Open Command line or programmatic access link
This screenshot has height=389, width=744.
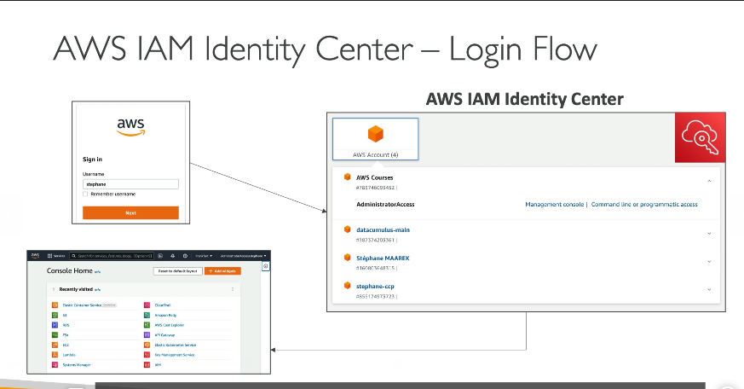[644, 204]
